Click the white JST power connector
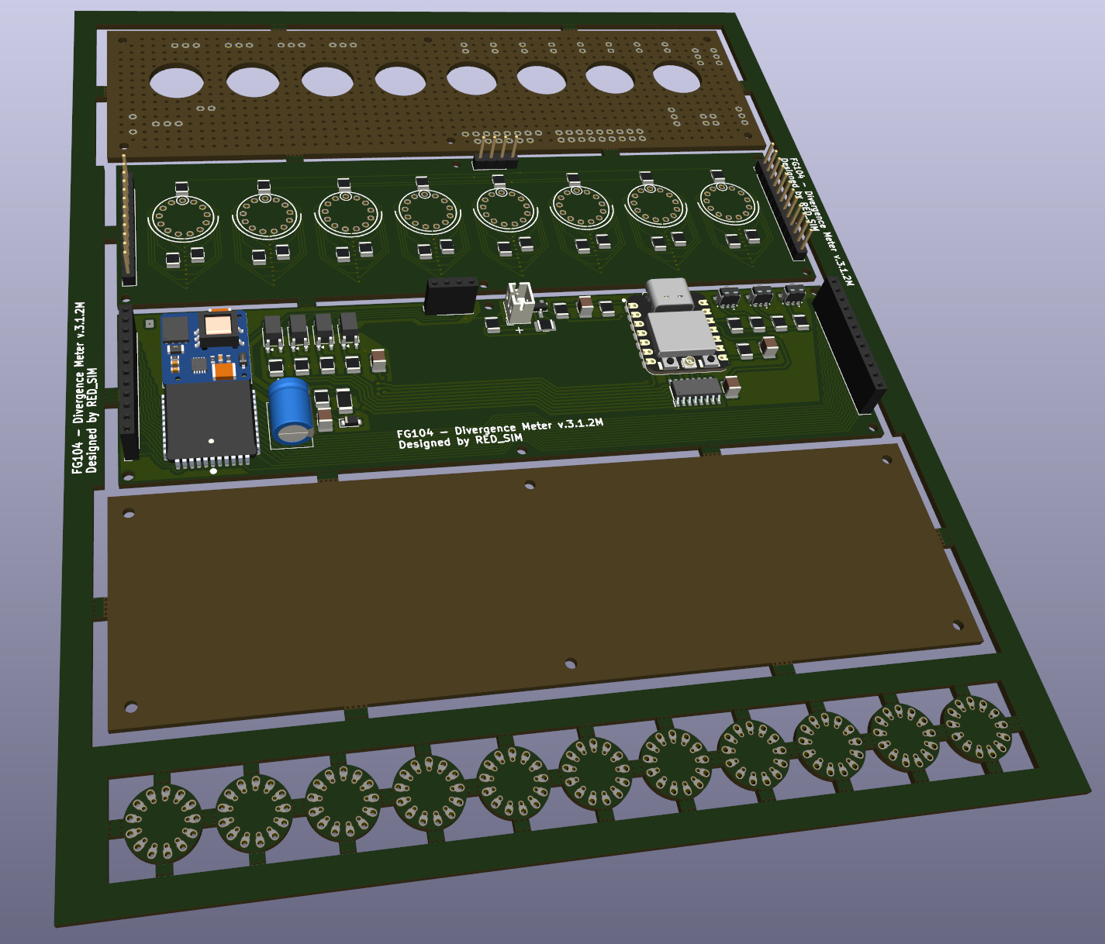Screen dimensions: 1105x944 pos(519,304)
